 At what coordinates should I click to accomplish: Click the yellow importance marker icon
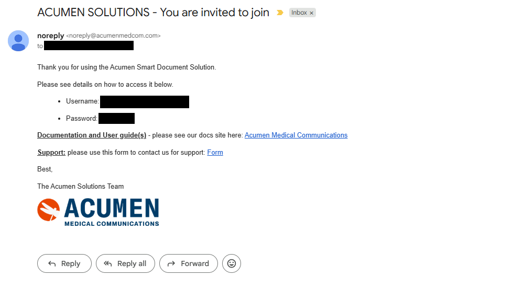click(x=280, y=13)
